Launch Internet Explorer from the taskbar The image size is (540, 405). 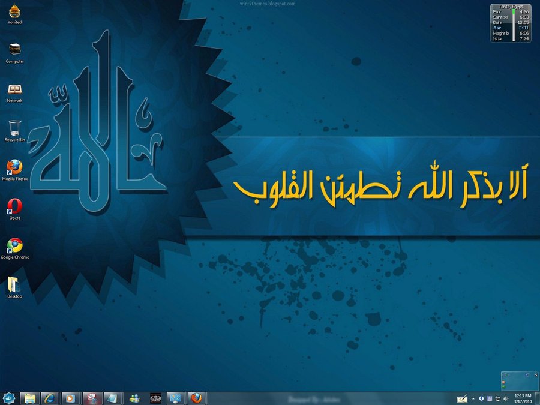point(50,398)
